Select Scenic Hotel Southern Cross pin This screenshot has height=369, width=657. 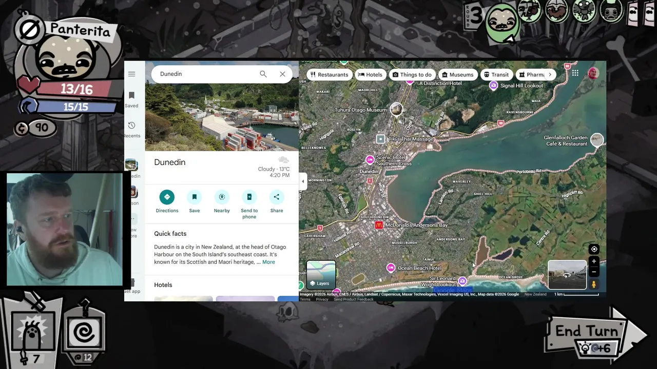pyautogui.click(x=370, y=159)
